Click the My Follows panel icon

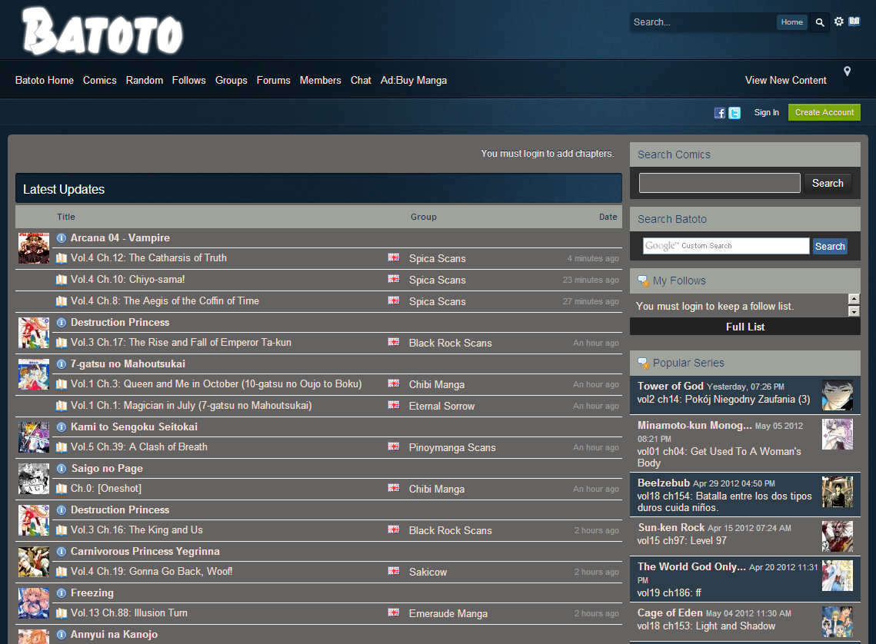click(643, 281)
